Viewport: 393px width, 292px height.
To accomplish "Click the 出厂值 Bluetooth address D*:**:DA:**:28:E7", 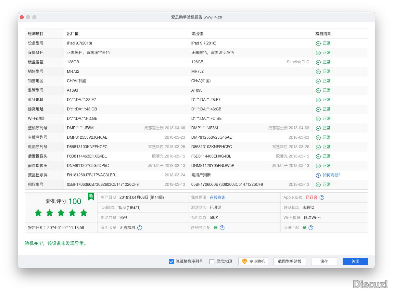I will pyautogui.click(x=82, y=100).
